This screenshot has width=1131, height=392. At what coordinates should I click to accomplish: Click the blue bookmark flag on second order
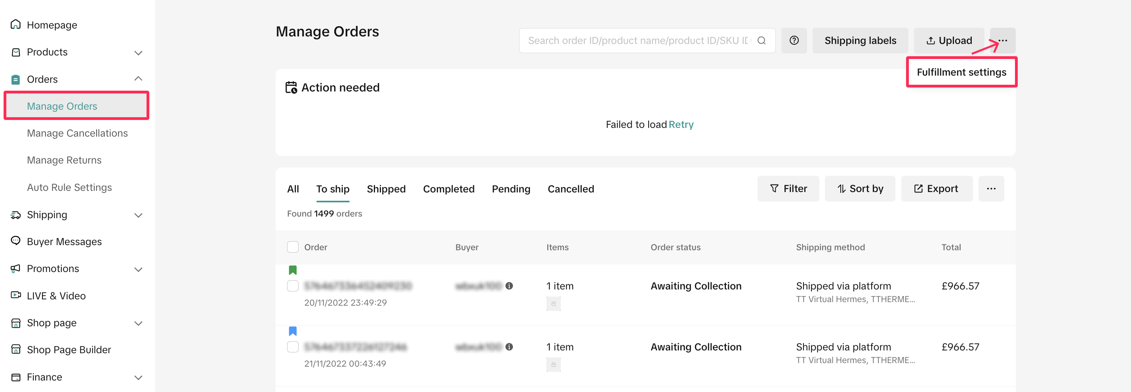(293, 331)
